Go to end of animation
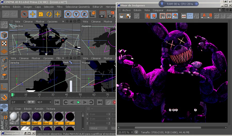 [x=100, y=102]
